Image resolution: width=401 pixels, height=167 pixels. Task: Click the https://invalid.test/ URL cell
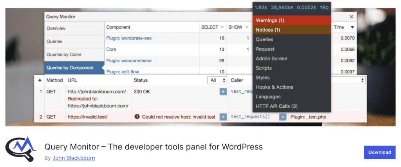point(88,117)
